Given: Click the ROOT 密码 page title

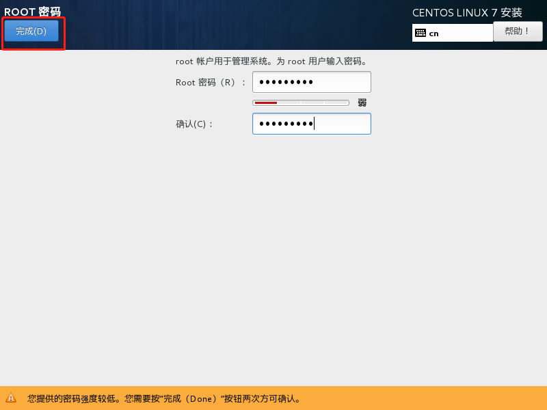Looking at the screenshot, I should pyautogui.click(x=32, y=12).
